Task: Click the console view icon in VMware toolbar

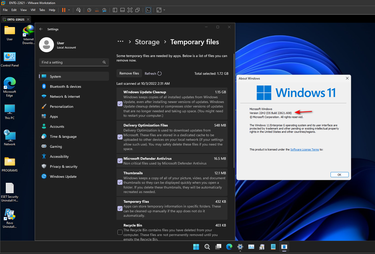Action: tap(148, 10)
